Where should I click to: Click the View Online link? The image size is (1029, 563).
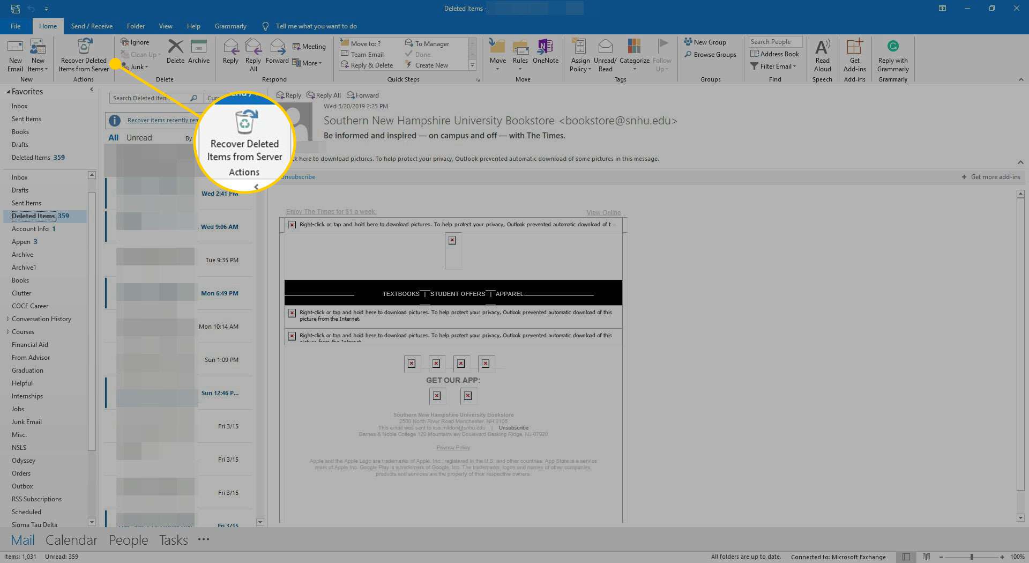(603, 213)
